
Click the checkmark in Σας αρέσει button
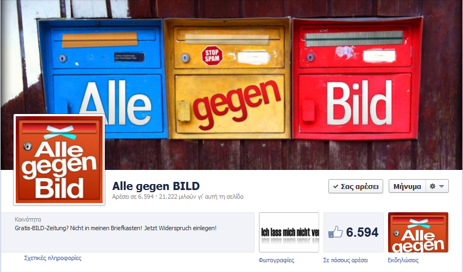coord(335,186)
